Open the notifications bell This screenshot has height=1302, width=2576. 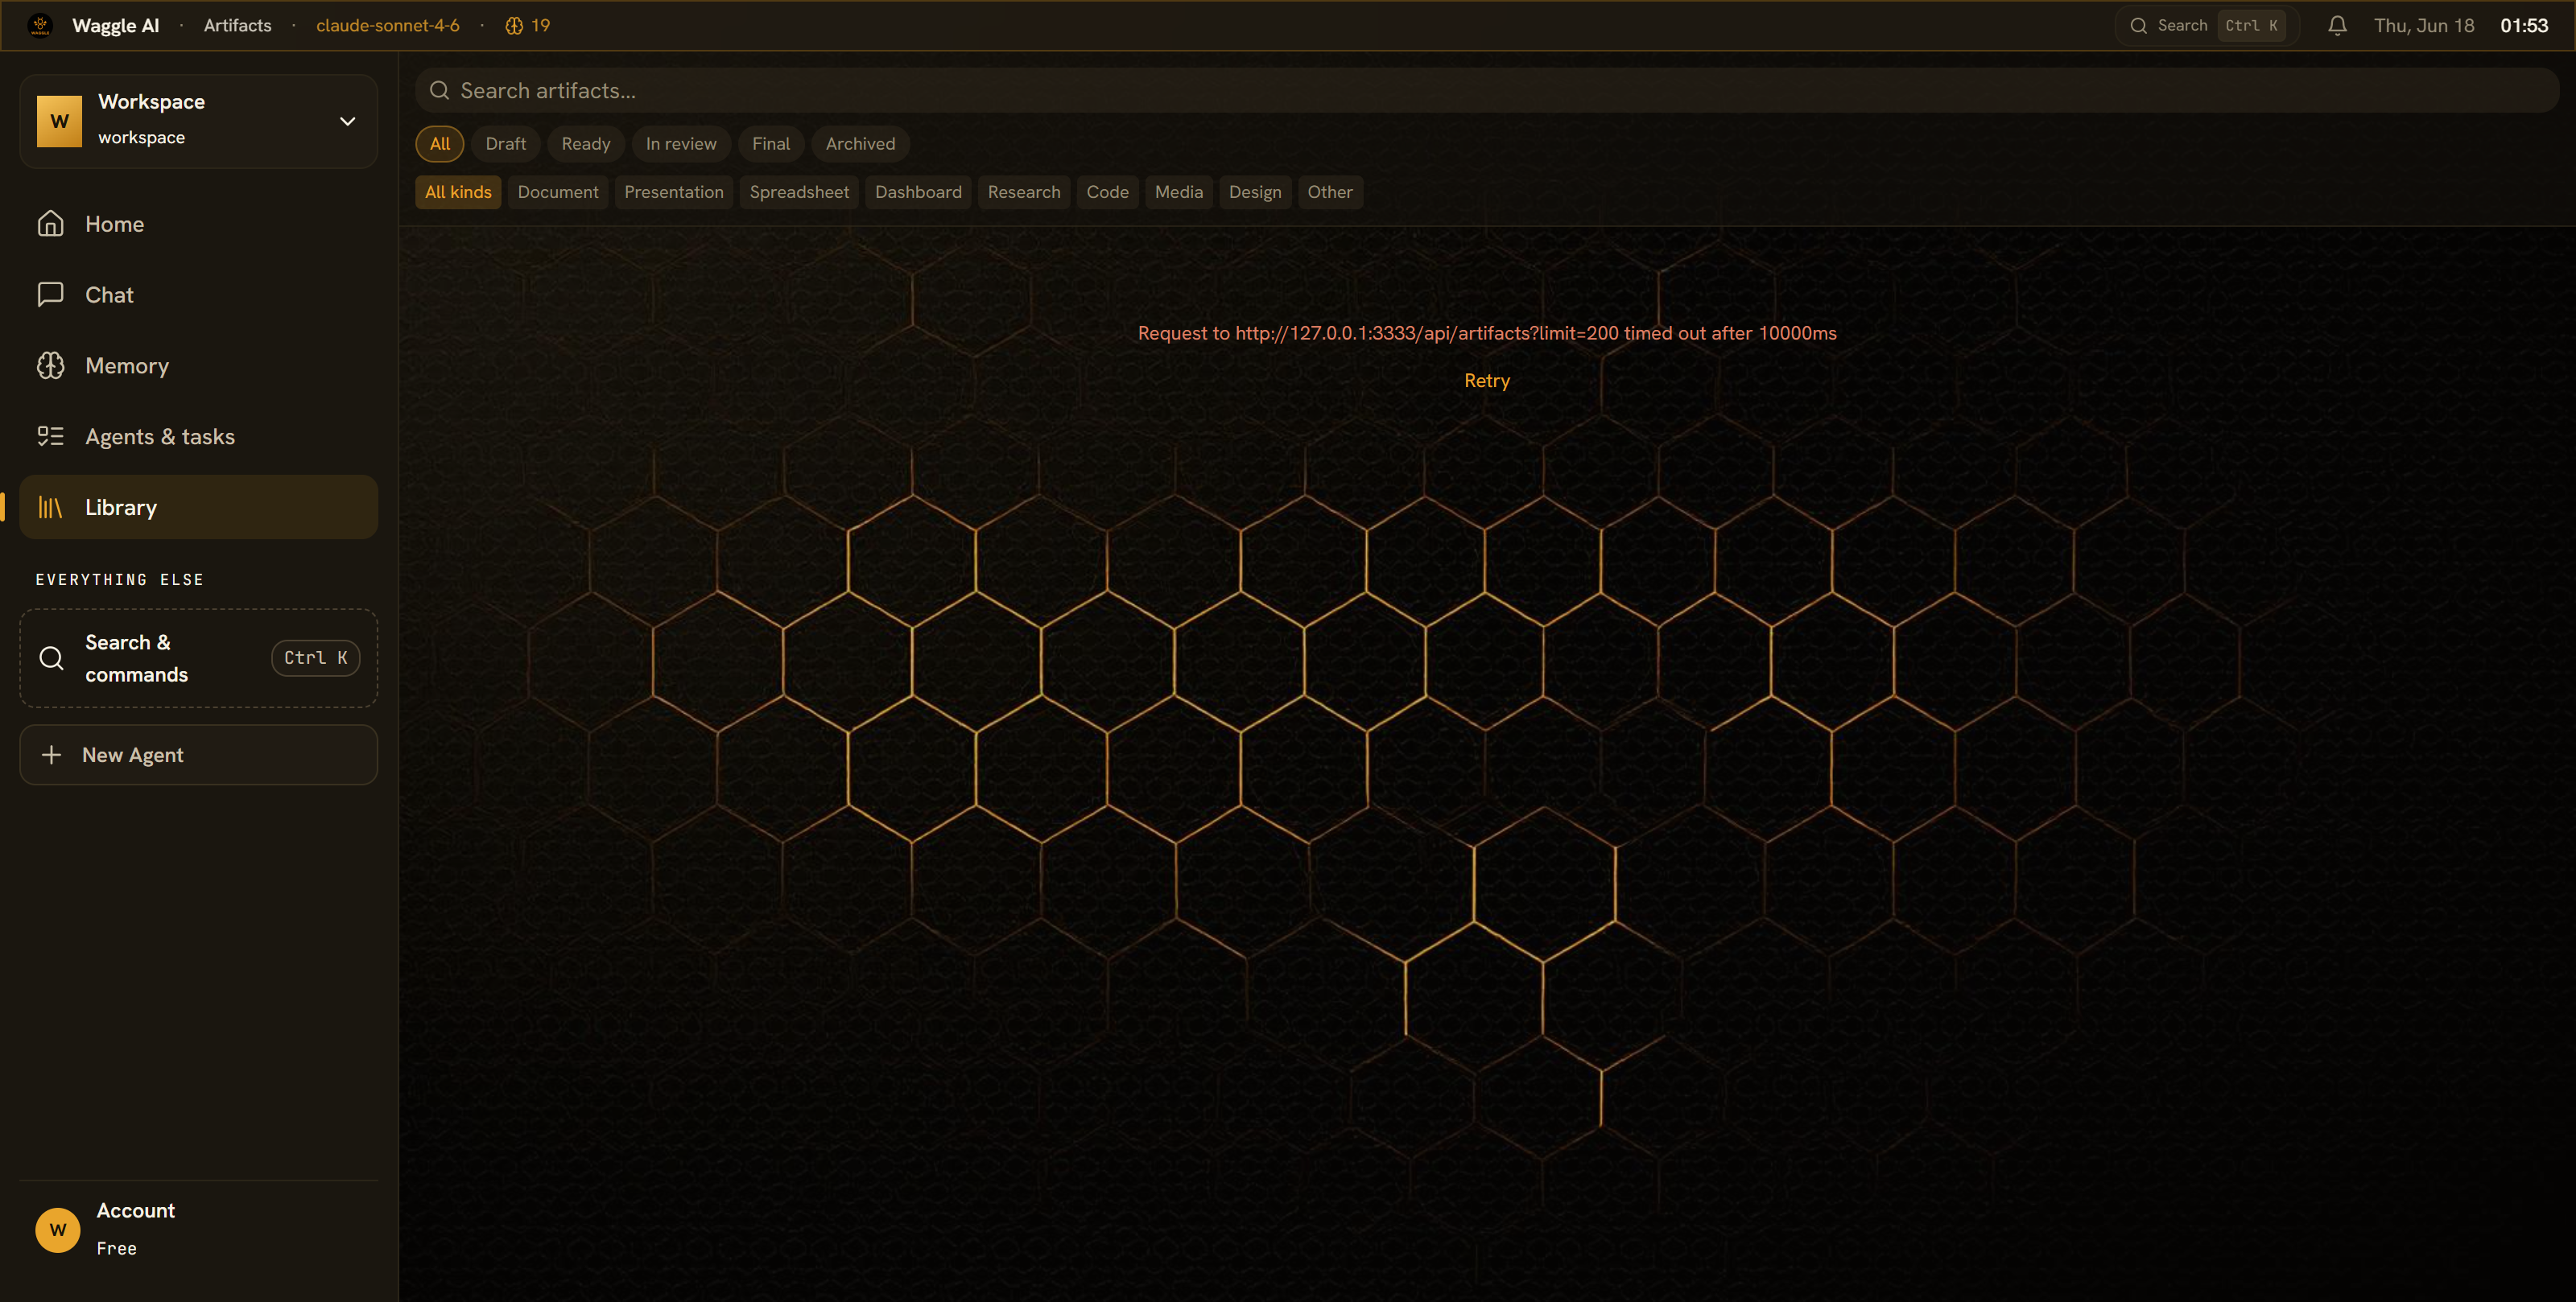click(x=2336, y=26)
